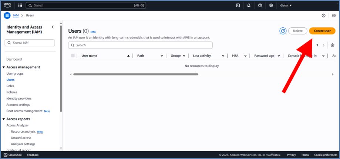The width and height of the screenshot is (340, 159).
Task: Toggle the side navigation hamburger button
Action: coord(7,16)
